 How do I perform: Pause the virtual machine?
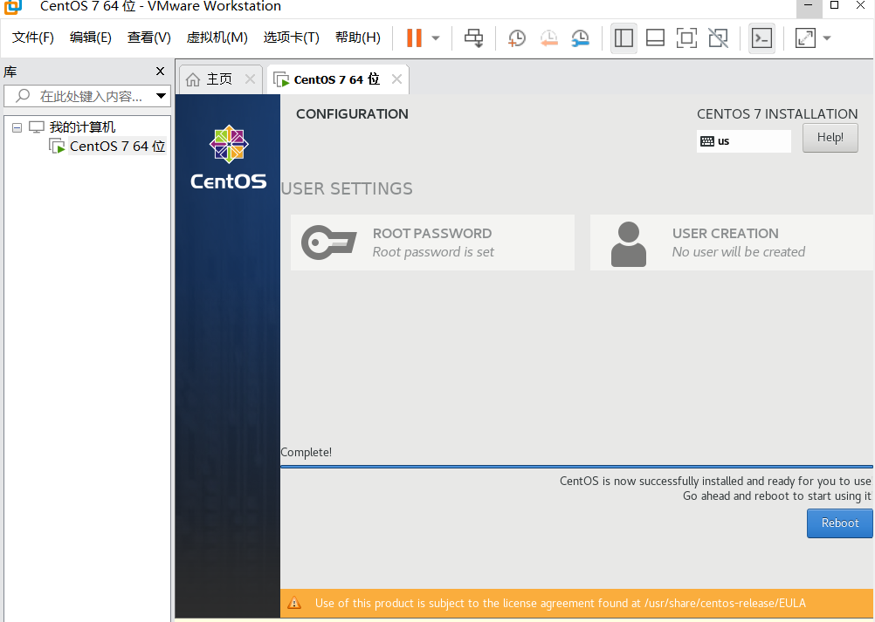pos(414,38)
